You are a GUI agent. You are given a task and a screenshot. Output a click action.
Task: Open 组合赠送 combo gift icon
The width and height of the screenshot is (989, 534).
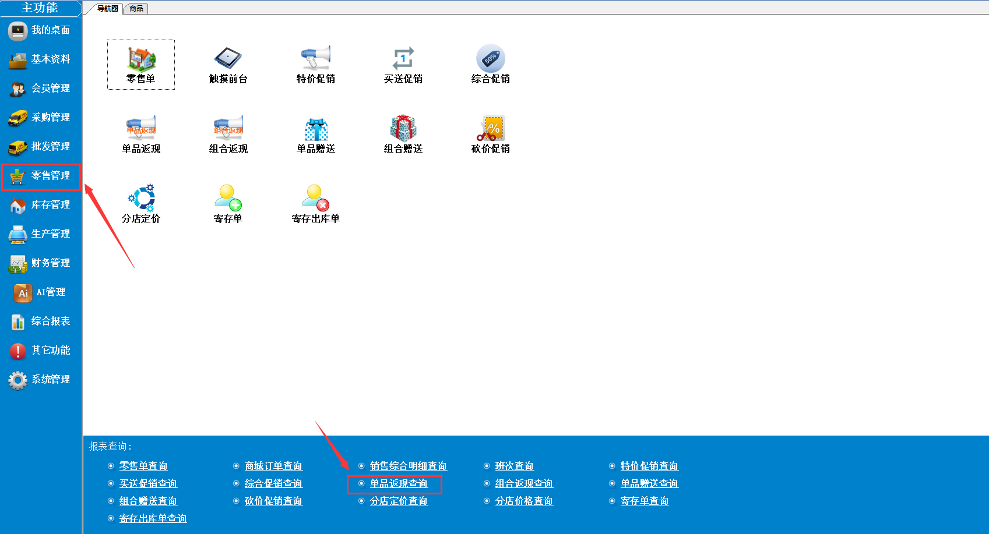point(403,135)
